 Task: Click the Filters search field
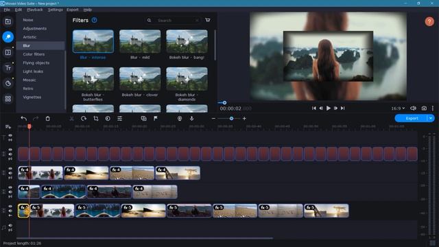pyautogui.click(x=173, y=20)
